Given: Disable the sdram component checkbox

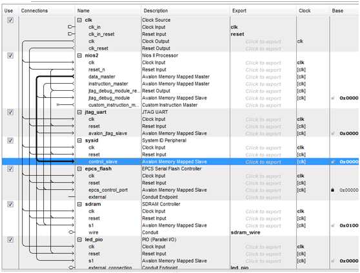Looking at the screenshot, I should click(x=10, y=204).
